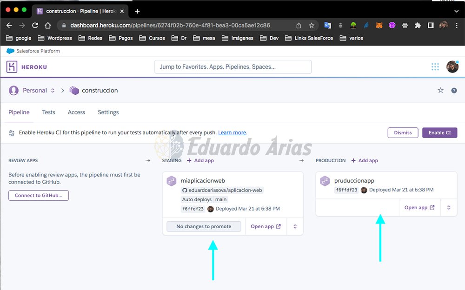Image resolution: width=465 pixels, height=290 pixels.
Task: Click the Salesforce cloud logo
Action: point(10,51)
